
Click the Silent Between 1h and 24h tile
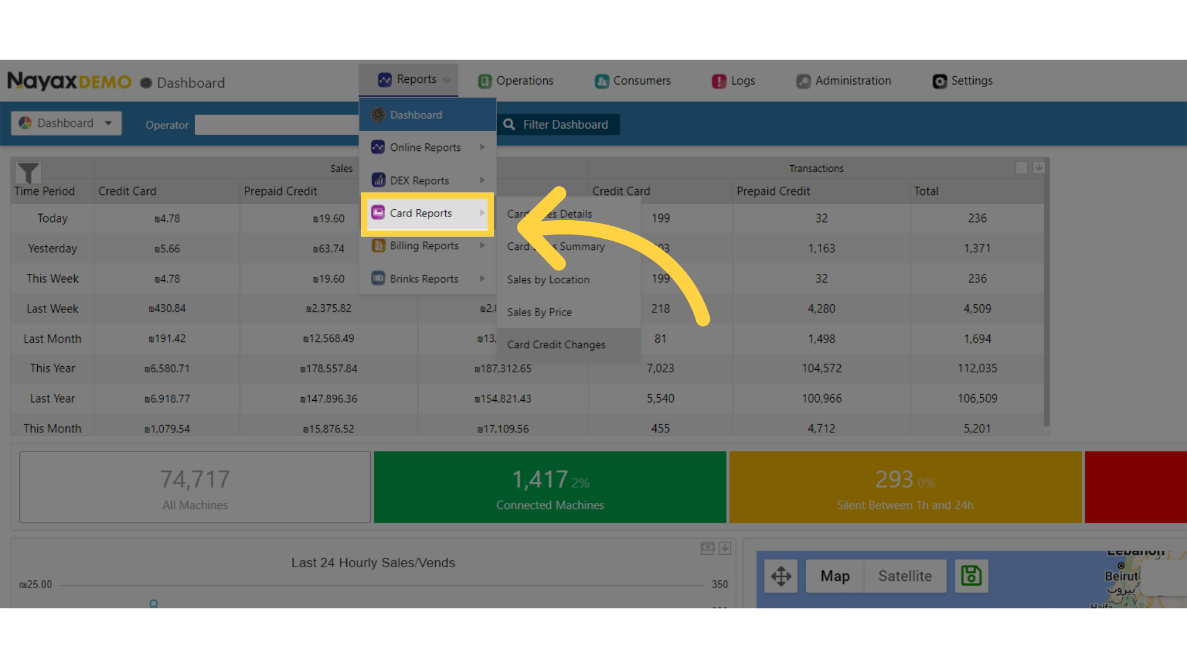click(905, 487)
